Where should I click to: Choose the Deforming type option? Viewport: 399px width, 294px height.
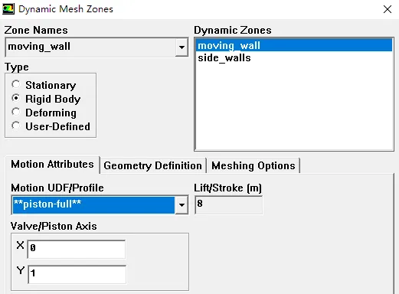pos(15,112)
